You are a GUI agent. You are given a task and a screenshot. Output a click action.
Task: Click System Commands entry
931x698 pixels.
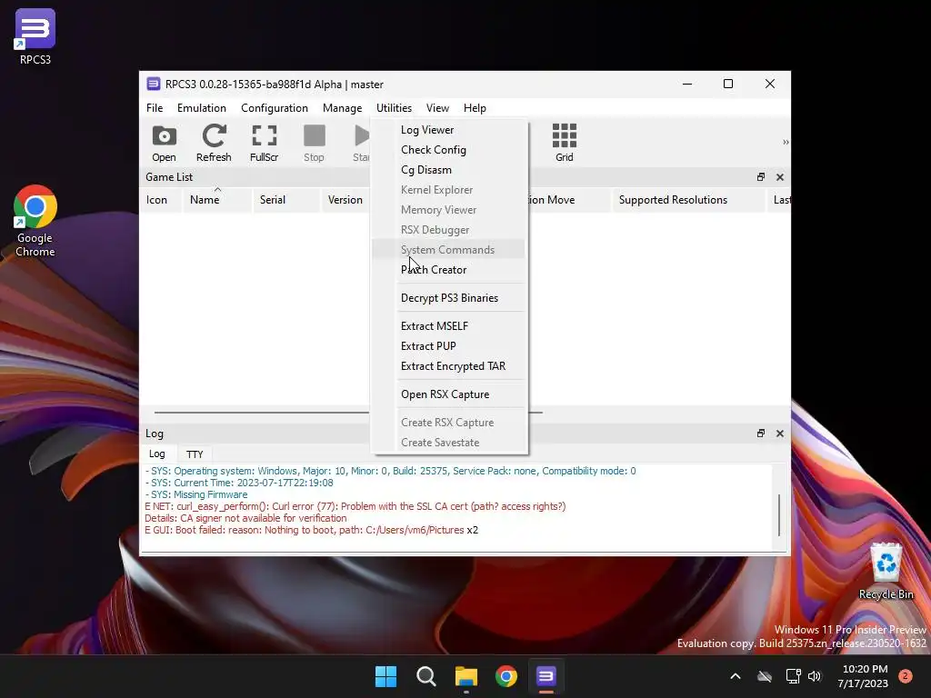point(448,250)
